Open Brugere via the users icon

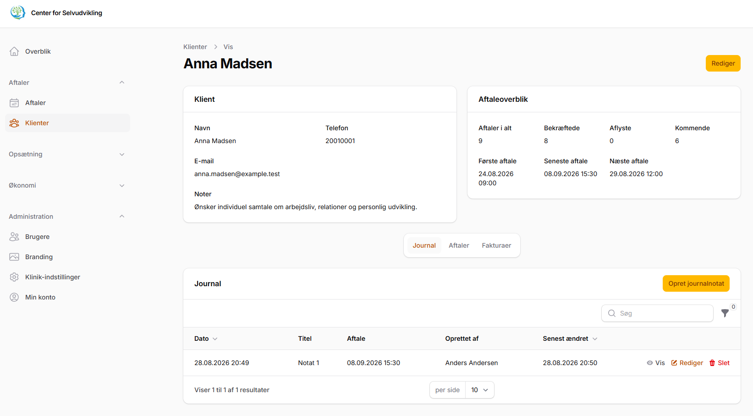(14, 237)
